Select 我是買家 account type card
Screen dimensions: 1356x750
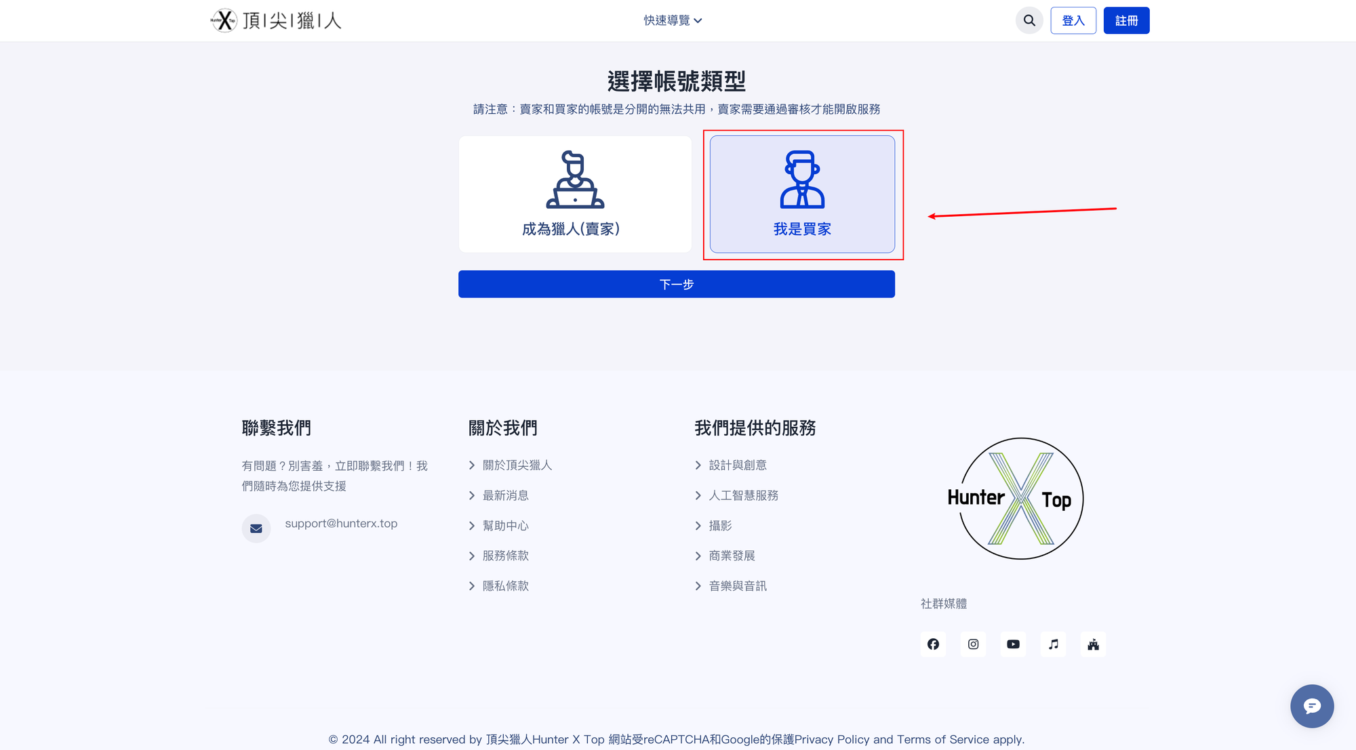802,194
